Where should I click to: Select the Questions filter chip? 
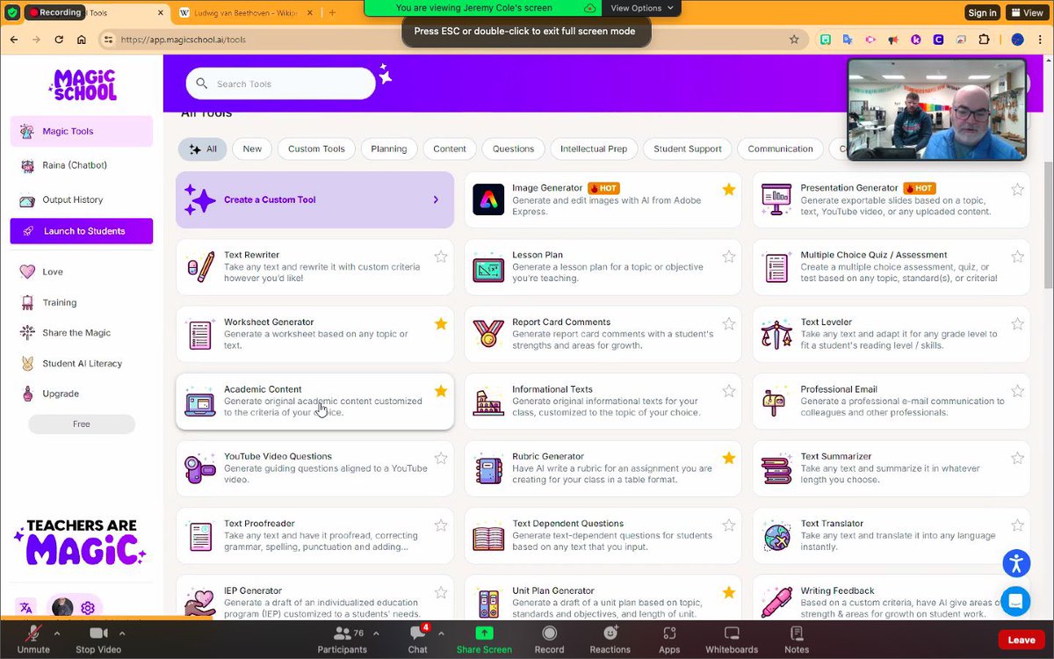pyautogui.click(x=514, y=148)
